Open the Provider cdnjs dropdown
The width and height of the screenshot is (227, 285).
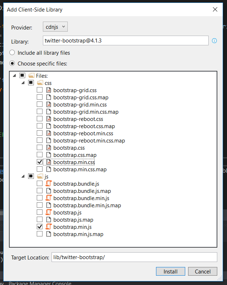(x=55, y=27)
